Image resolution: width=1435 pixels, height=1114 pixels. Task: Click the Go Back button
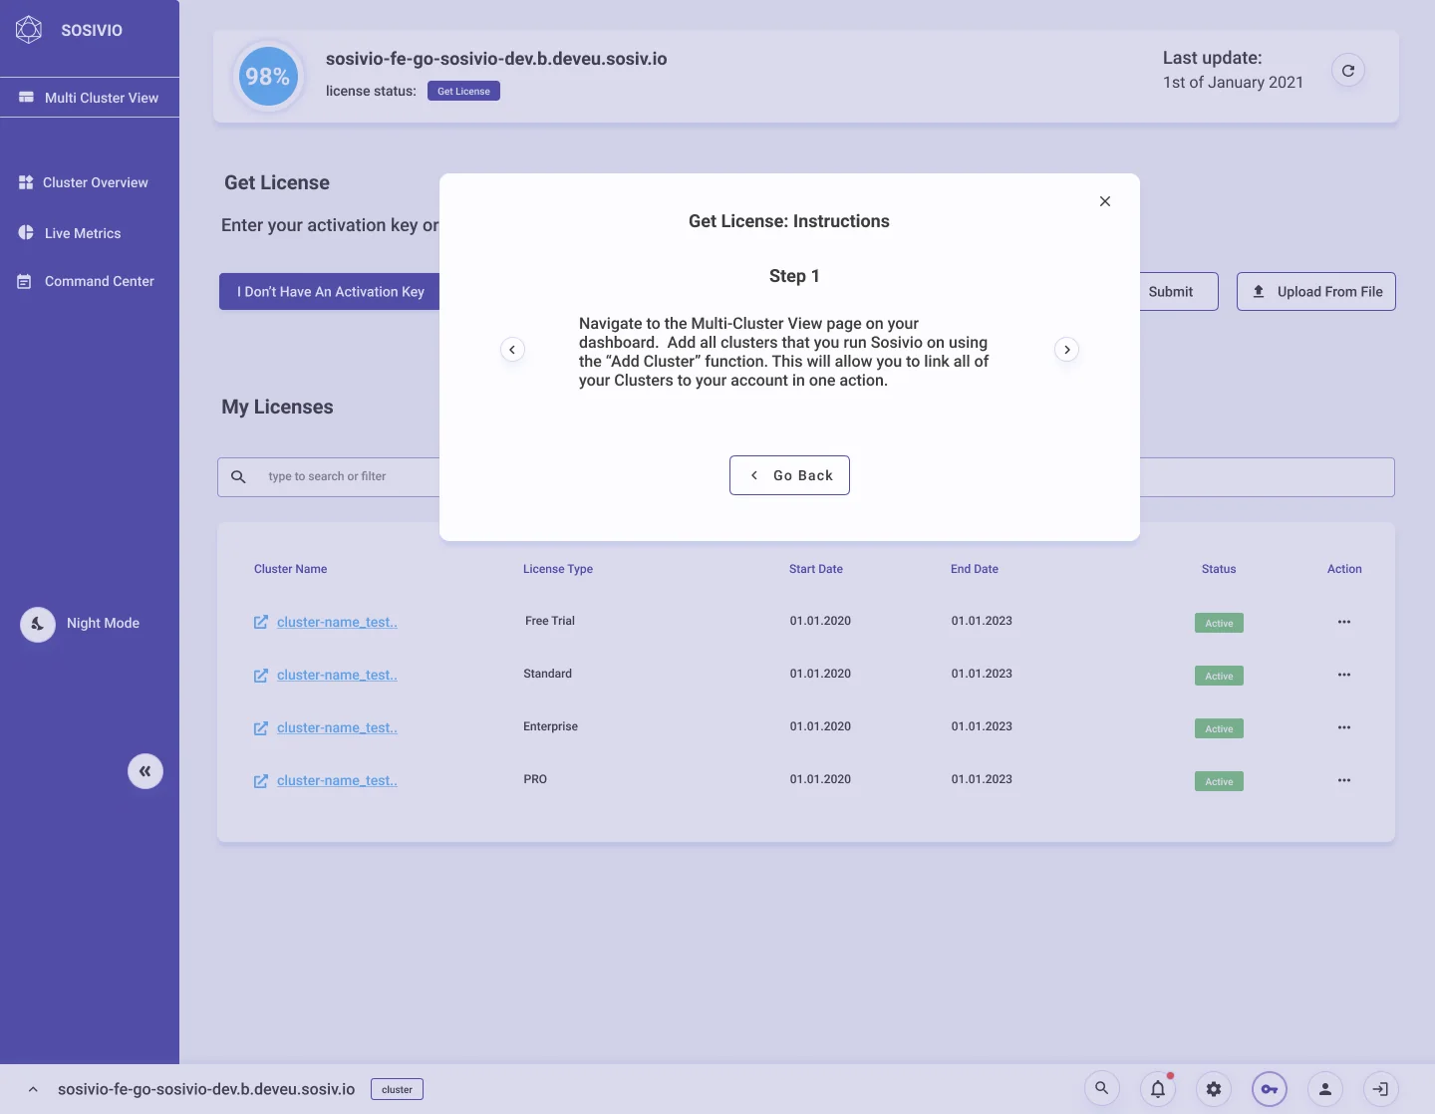(789, 475)
